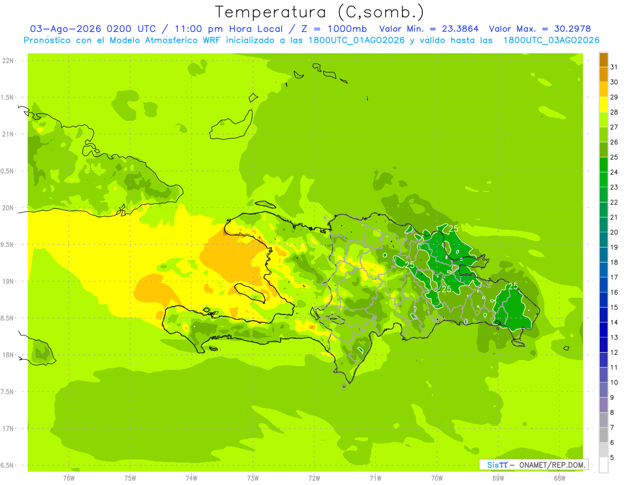Click the 22N latitude axis label
Image resolution: width=628 pixels, height=485 pixels.
click(x=8, y=61)
